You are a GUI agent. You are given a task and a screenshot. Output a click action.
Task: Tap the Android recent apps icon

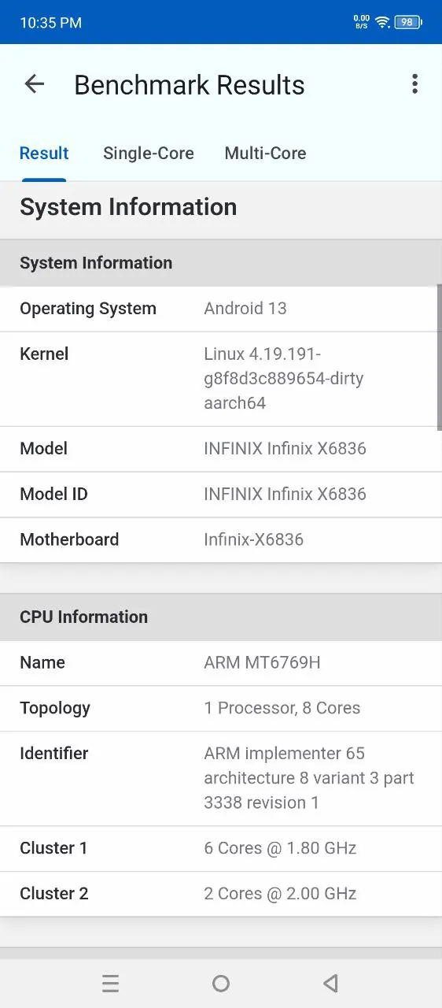tap(111, 983)
